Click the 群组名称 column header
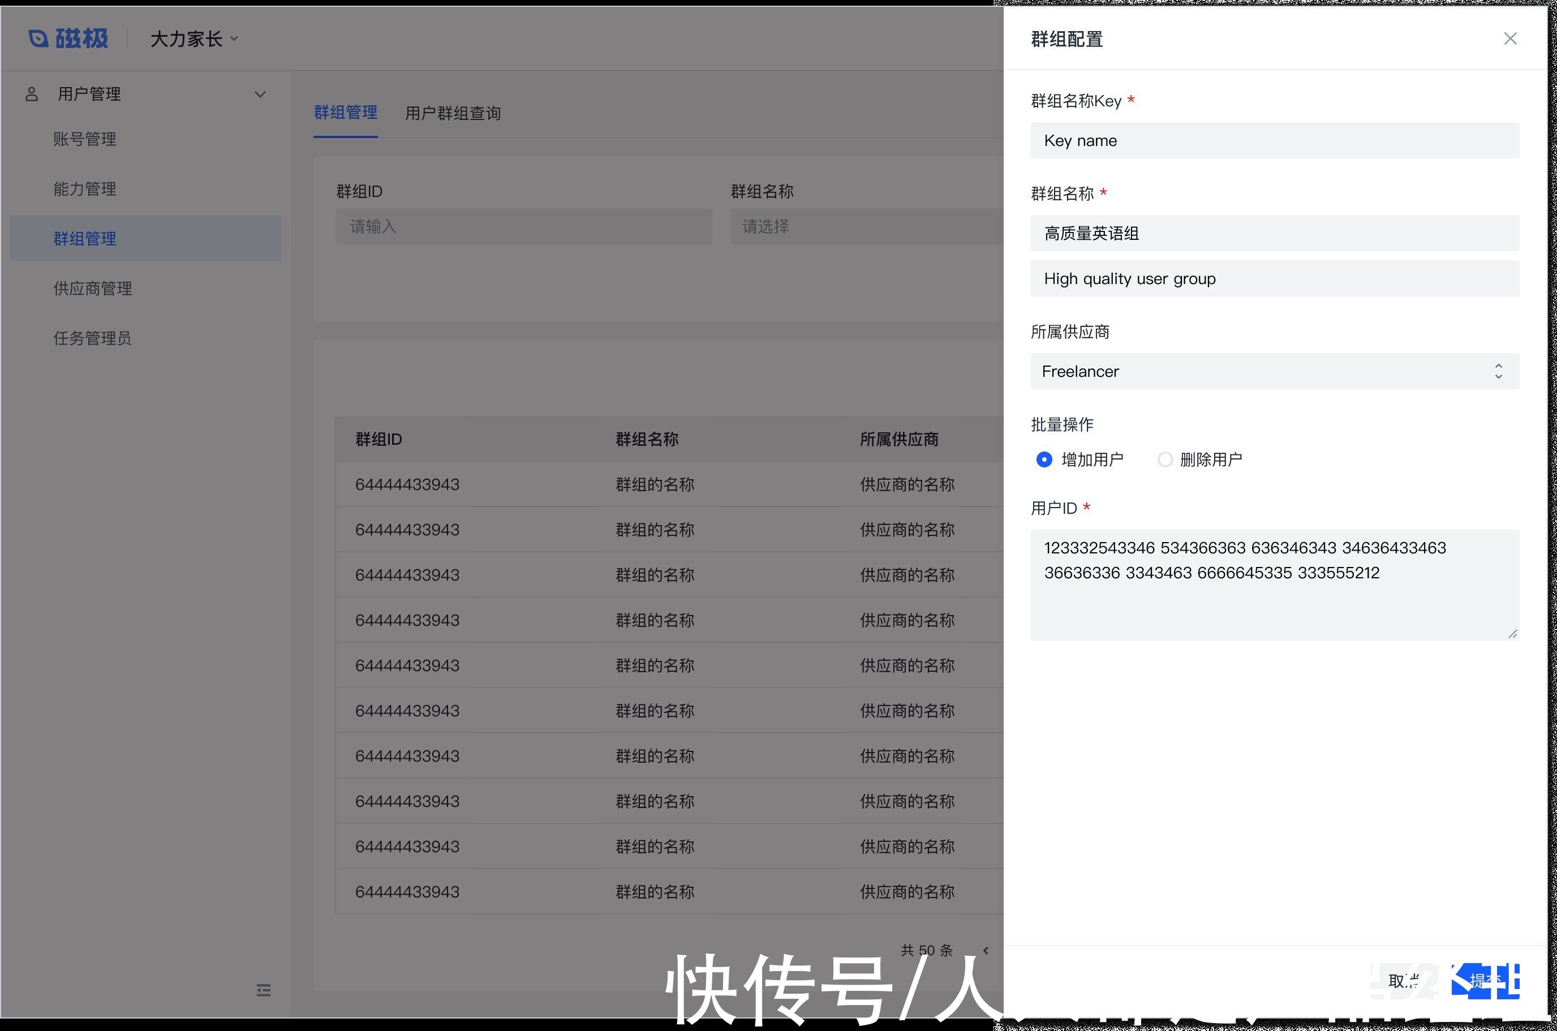The height and width of the screenshot is (1031, 1557). [647, 439]
